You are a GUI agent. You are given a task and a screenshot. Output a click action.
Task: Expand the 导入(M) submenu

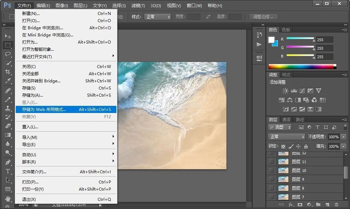pyautogui.click(x=66, y=137)
